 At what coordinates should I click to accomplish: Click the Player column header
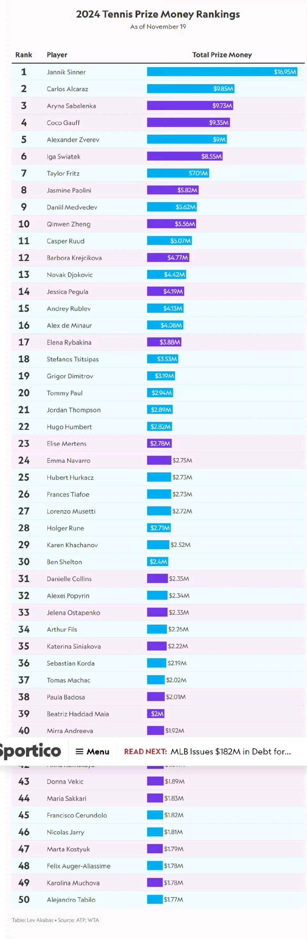click(57, 55)
